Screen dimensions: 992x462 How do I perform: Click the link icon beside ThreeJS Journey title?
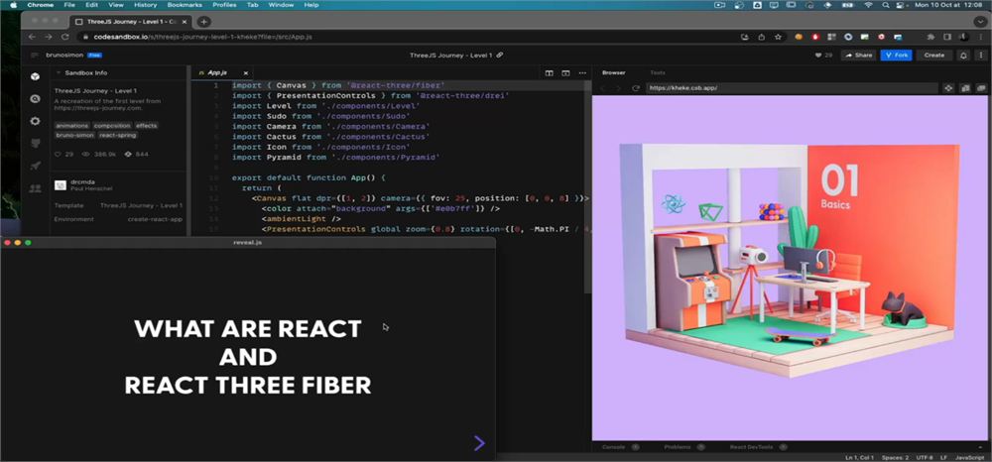500,55
